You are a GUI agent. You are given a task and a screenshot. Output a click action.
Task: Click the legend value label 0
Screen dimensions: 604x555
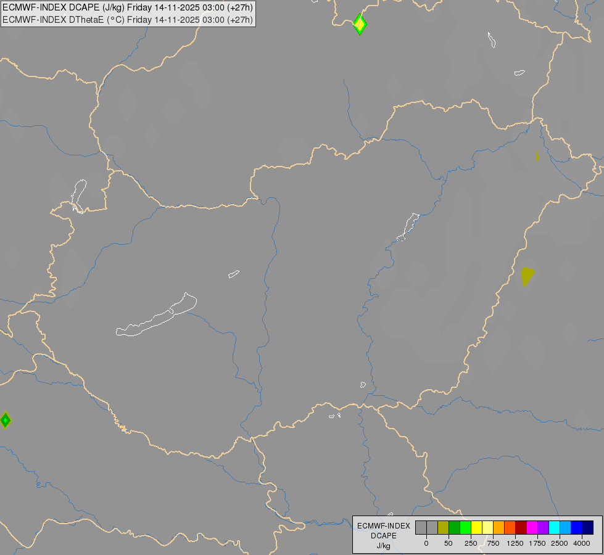[426, 543]
